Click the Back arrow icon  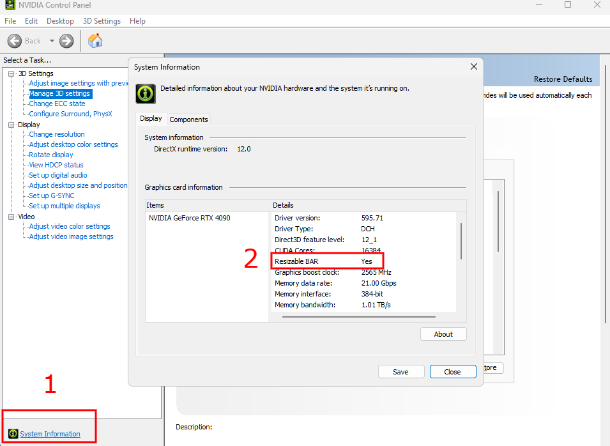15,41
